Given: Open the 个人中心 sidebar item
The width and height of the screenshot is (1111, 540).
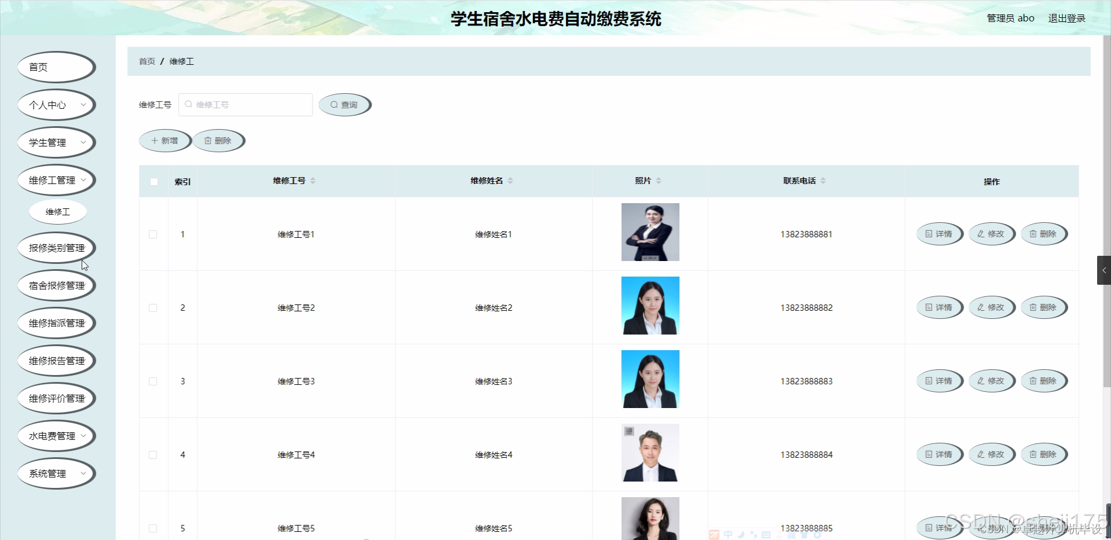Looking at the screenshot, I should click(x=56, y=105).
